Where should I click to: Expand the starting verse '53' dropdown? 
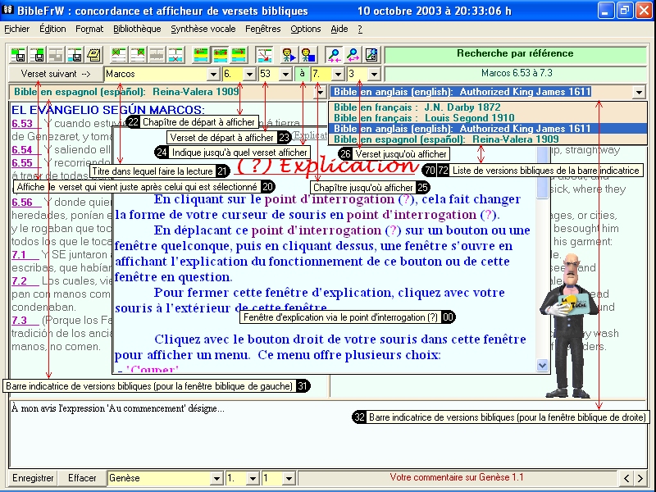[286, 75]
